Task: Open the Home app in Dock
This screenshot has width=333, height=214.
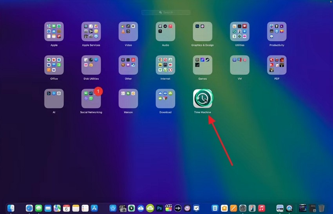Action: (224, 208)
